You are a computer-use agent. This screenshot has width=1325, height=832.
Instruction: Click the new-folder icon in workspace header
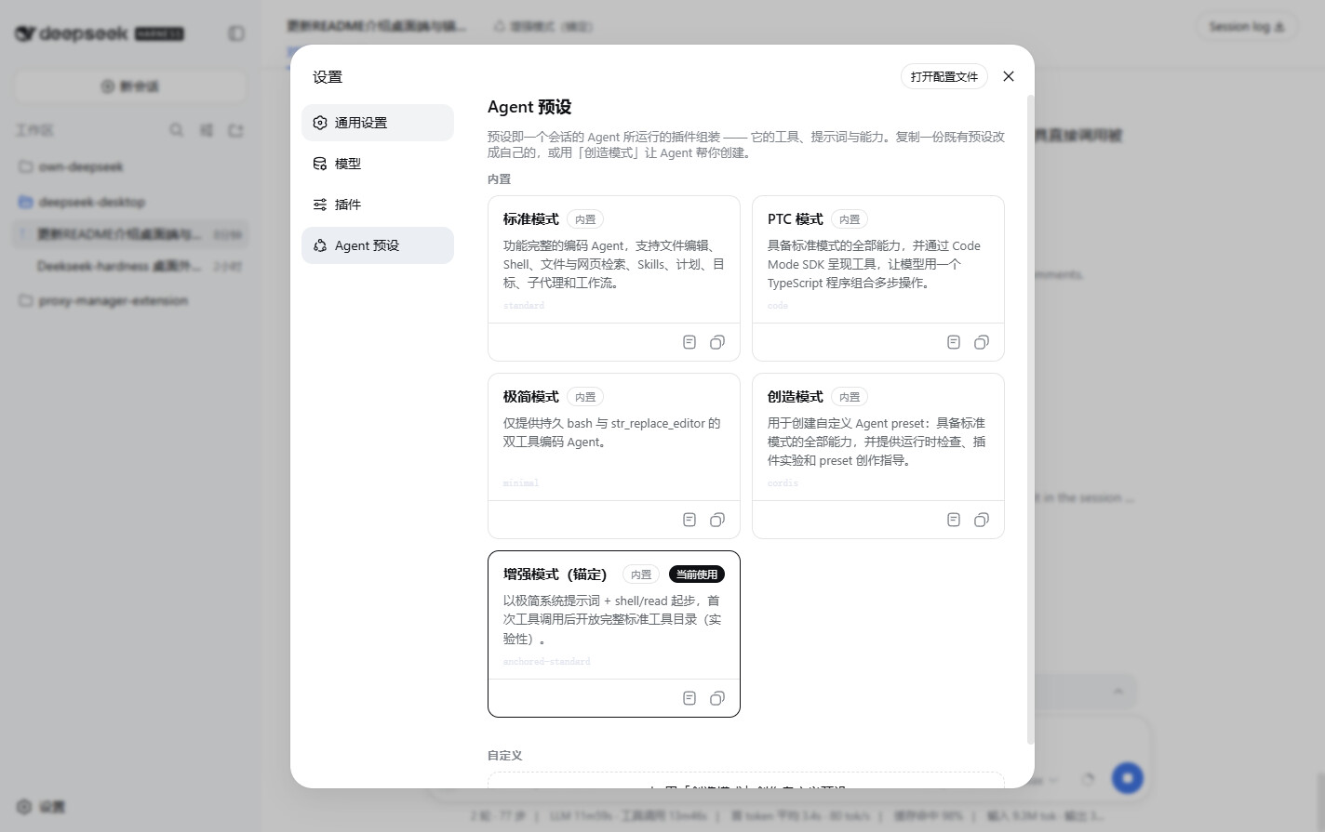(235, 130)
